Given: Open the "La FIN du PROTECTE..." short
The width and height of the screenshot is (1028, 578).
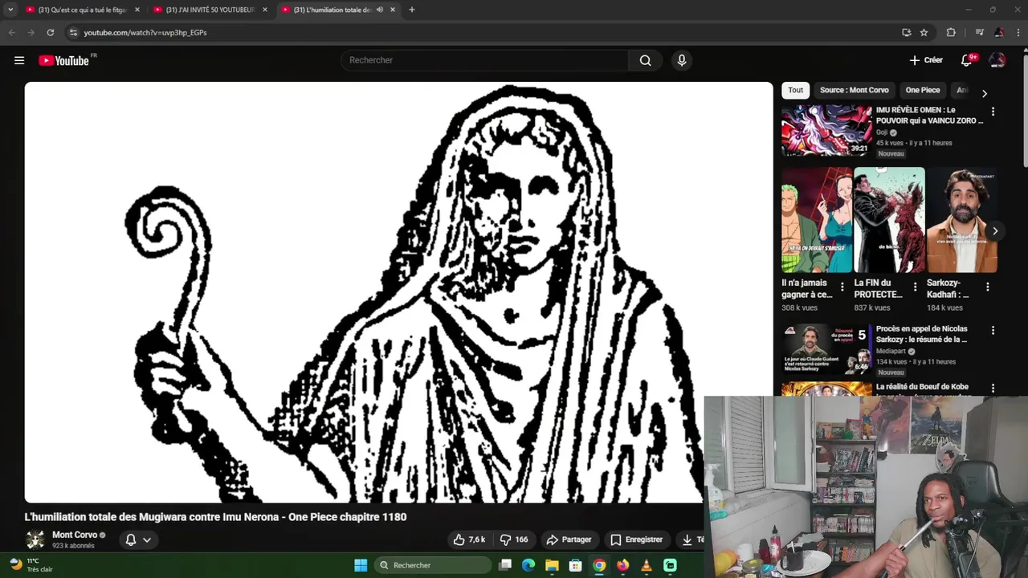Looking at the screenshot, I should [x=889, y=220].
